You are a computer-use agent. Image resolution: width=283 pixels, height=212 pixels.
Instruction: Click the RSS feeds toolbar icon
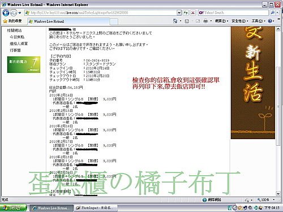pyautogui.click(x=187, y=21)
